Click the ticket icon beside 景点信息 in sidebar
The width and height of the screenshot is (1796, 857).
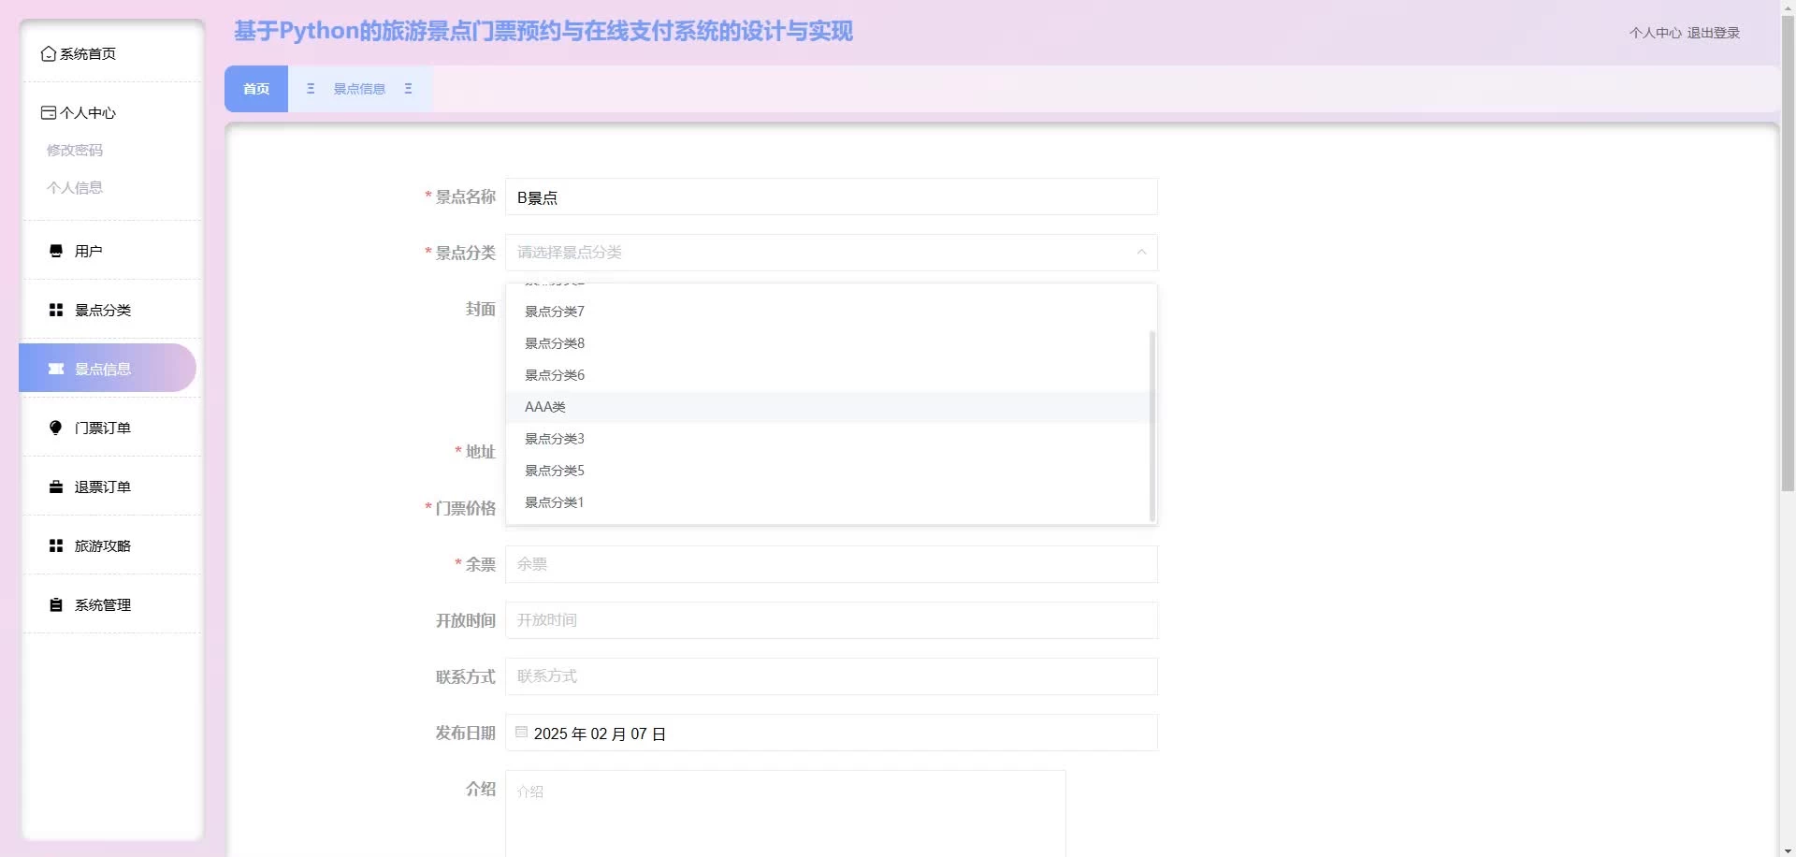(x=56, y=369)
